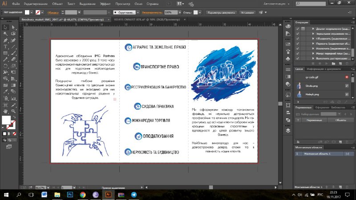The width and height of the screenshot is (356, 200).
Task: Select the Rectangle tool
Action: 5,53
